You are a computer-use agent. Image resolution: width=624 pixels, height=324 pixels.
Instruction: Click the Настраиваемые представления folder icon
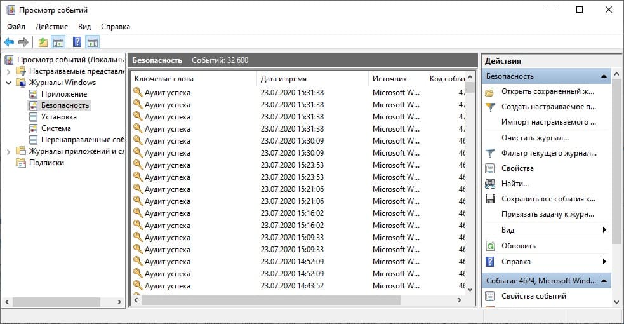(x=21, y=71)
